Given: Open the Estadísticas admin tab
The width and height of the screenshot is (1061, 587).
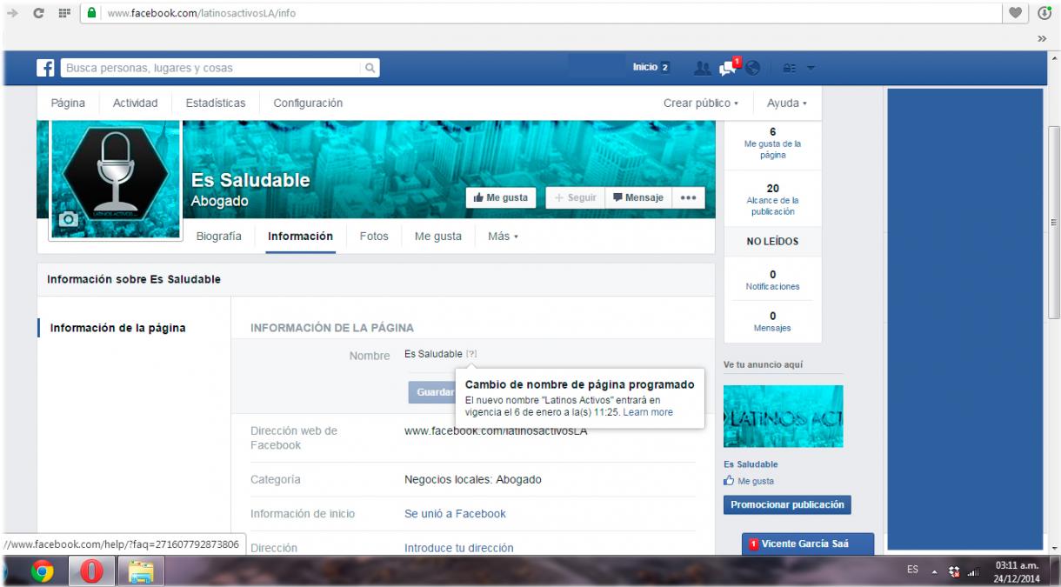Looking at the screenshot, I should click(x=216, y=103).
